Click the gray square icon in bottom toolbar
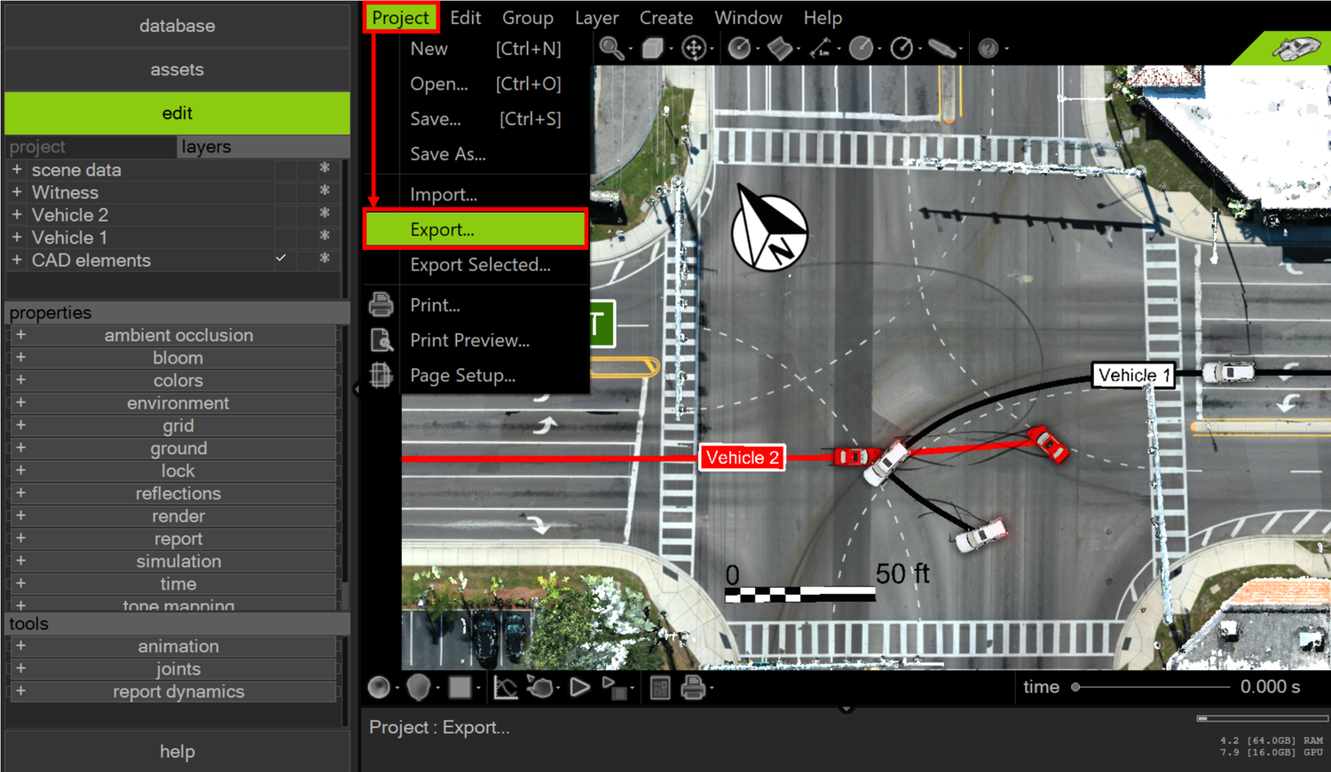The height and width of the screenshot is (772, 1331). (x=460, y=688)
